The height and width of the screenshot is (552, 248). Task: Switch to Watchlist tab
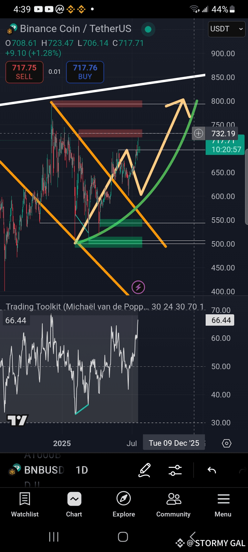[x=25, y=505]
